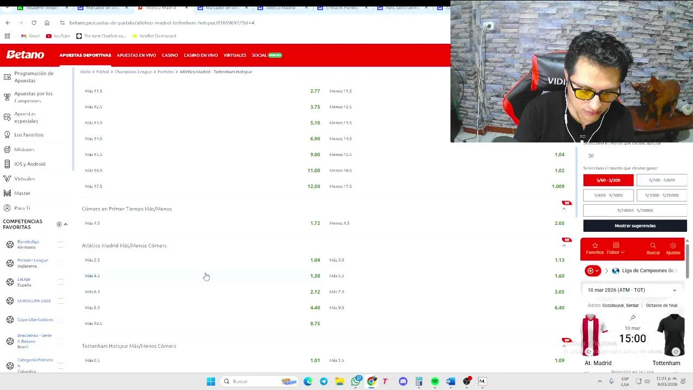
Task: Select S/200 - S/600 win range
Action: pos(662,180)
